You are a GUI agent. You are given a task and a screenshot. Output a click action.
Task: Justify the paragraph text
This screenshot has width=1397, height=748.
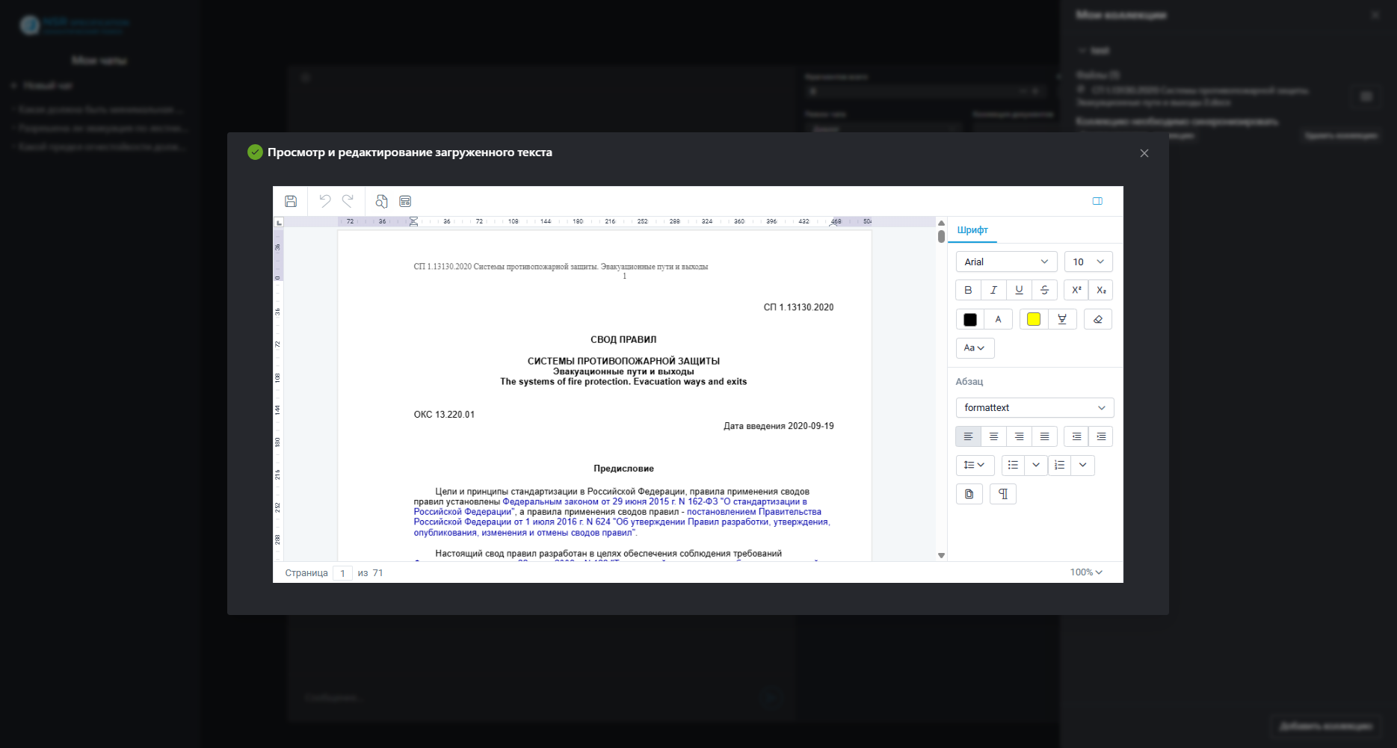click(1044, 436)
